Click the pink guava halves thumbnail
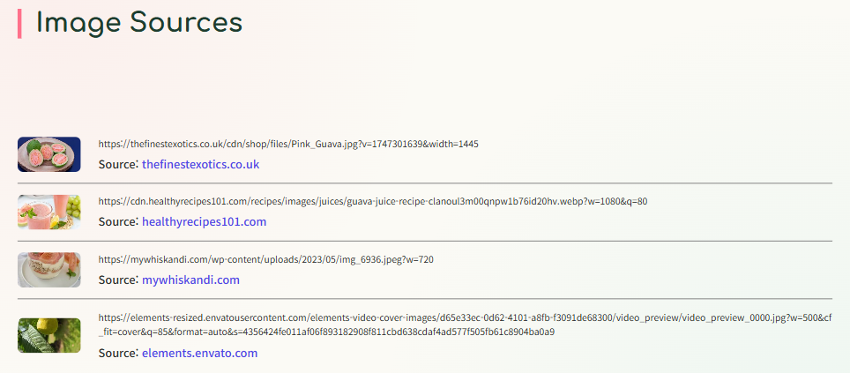Viewport: 850px width, 373px height. pyautogui.click(x=48, y=154)
